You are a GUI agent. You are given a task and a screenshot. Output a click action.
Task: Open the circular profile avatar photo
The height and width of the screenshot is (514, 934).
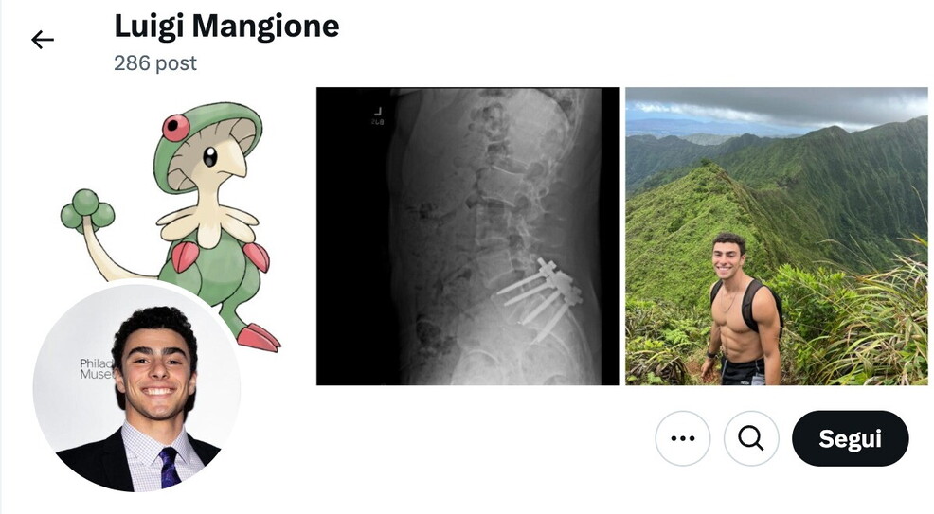[x=137, y=388]
